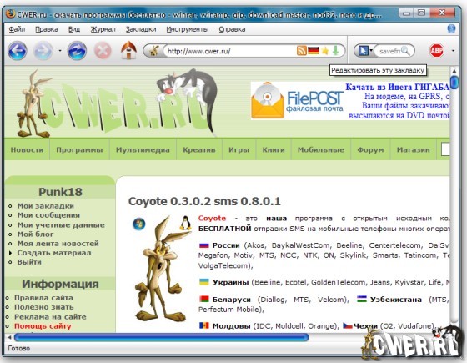
Task: Open the Справка menu
Action: click(233, 29)
